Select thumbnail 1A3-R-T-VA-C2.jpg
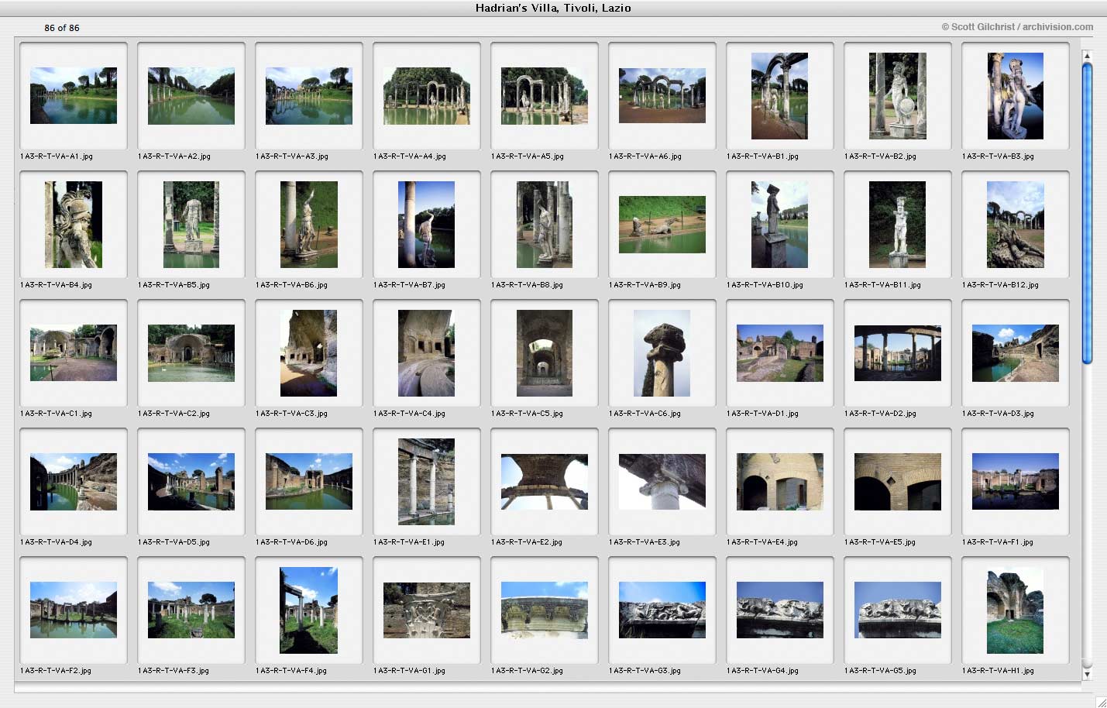 pos(191,353)
